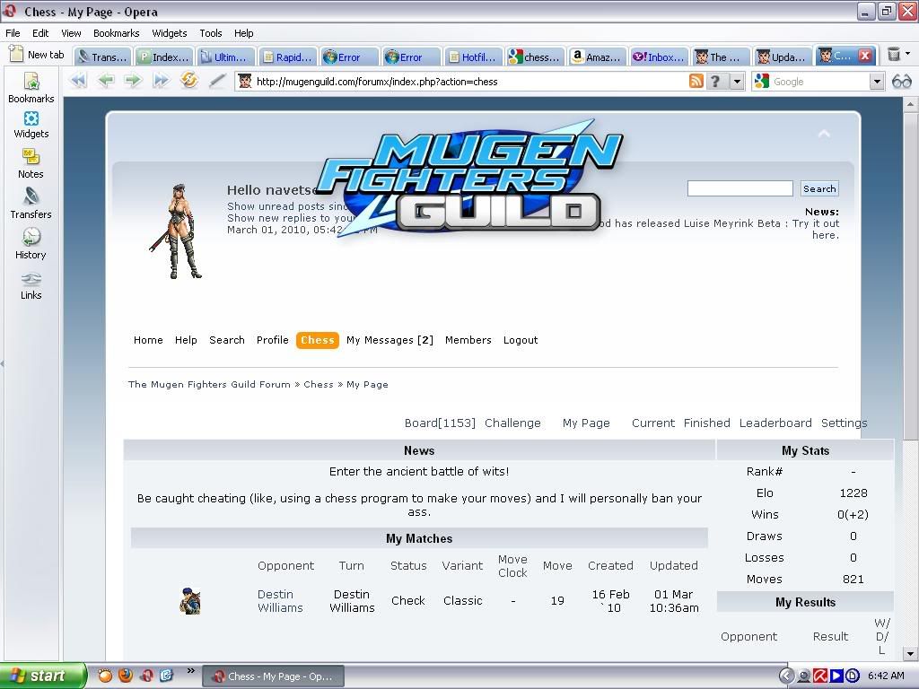Open the Transfers sidebar panel
The height and width of the screenshot is (689, 919).
pyautogui.click(x=31, y=203)
